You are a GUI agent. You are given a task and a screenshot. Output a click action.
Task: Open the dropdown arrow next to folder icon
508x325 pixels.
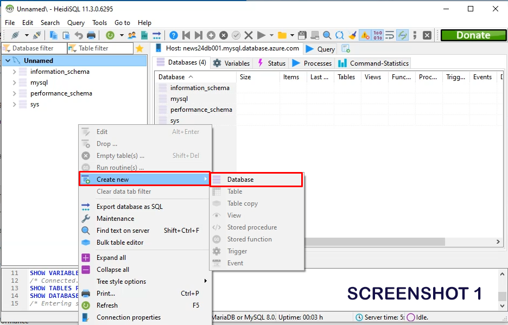(293, 35)
